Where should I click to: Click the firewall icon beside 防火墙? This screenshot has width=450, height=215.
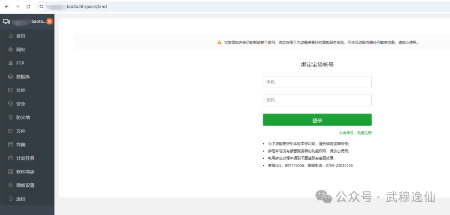[10, 117]
